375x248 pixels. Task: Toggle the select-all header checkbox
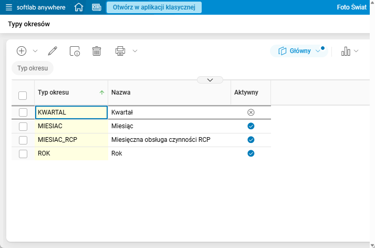(x=23, y=96)
